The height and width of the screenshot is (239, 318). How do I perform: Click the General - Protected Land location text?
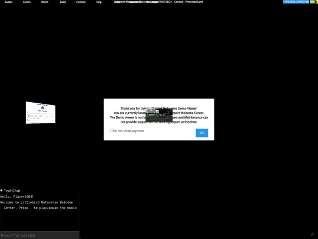click(x=188, y=2)
